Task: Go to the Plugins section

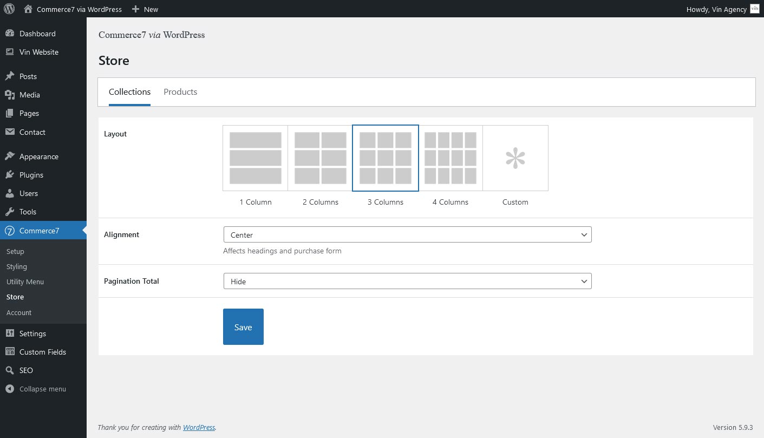Action: coord(31,175)
